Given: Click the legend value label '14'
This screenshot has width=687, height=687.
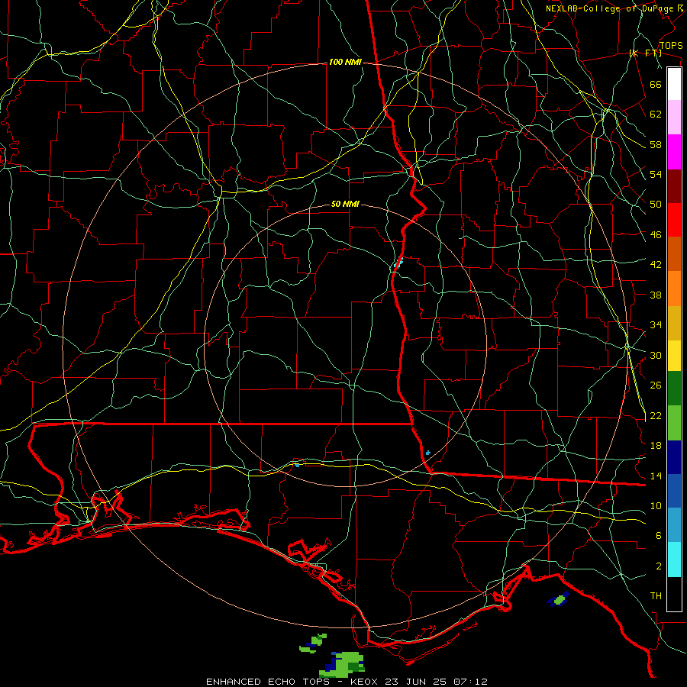Looking at the screenshot, I should (656, 476).
